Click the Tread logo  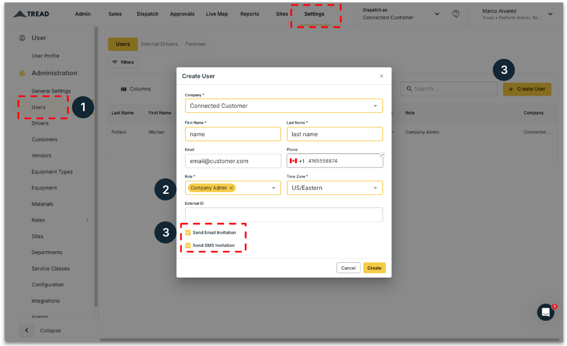(31, 14)
